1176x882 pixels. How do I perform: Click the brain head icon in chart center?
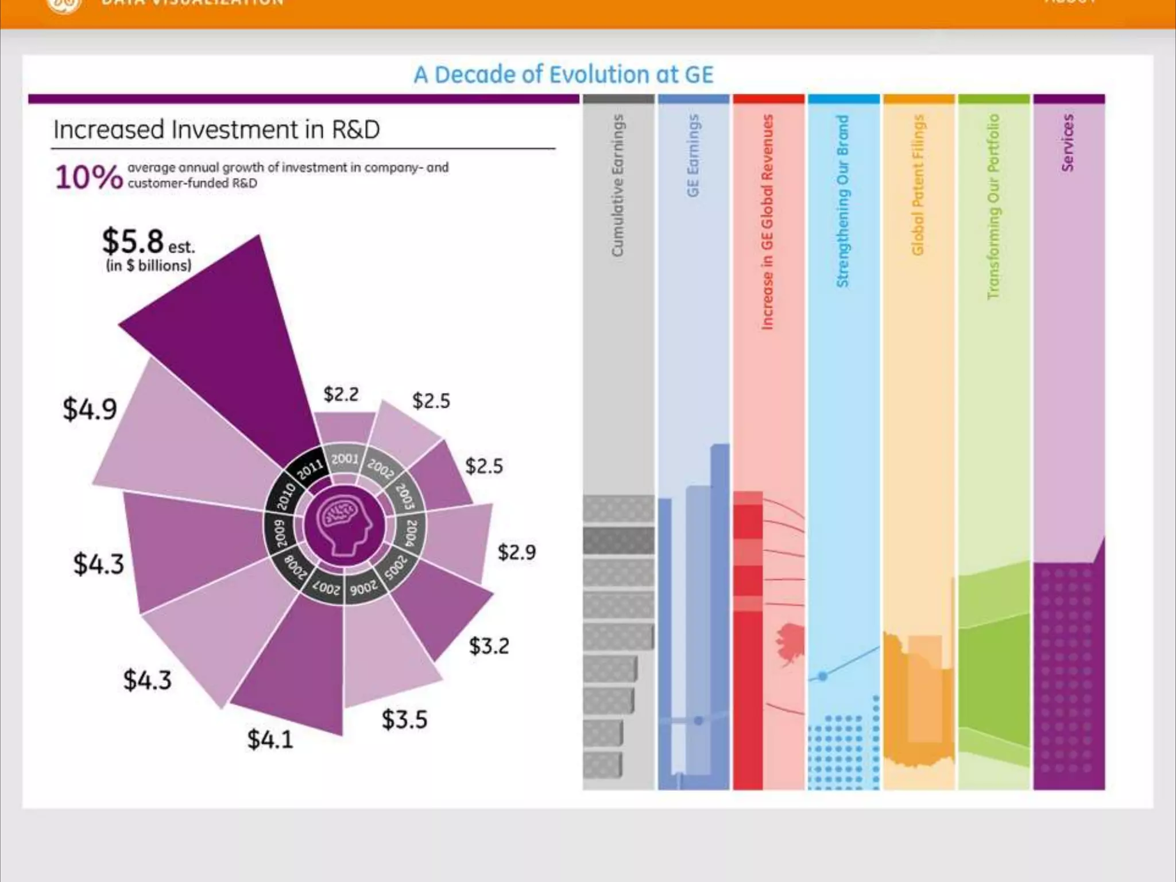point(345,526)
